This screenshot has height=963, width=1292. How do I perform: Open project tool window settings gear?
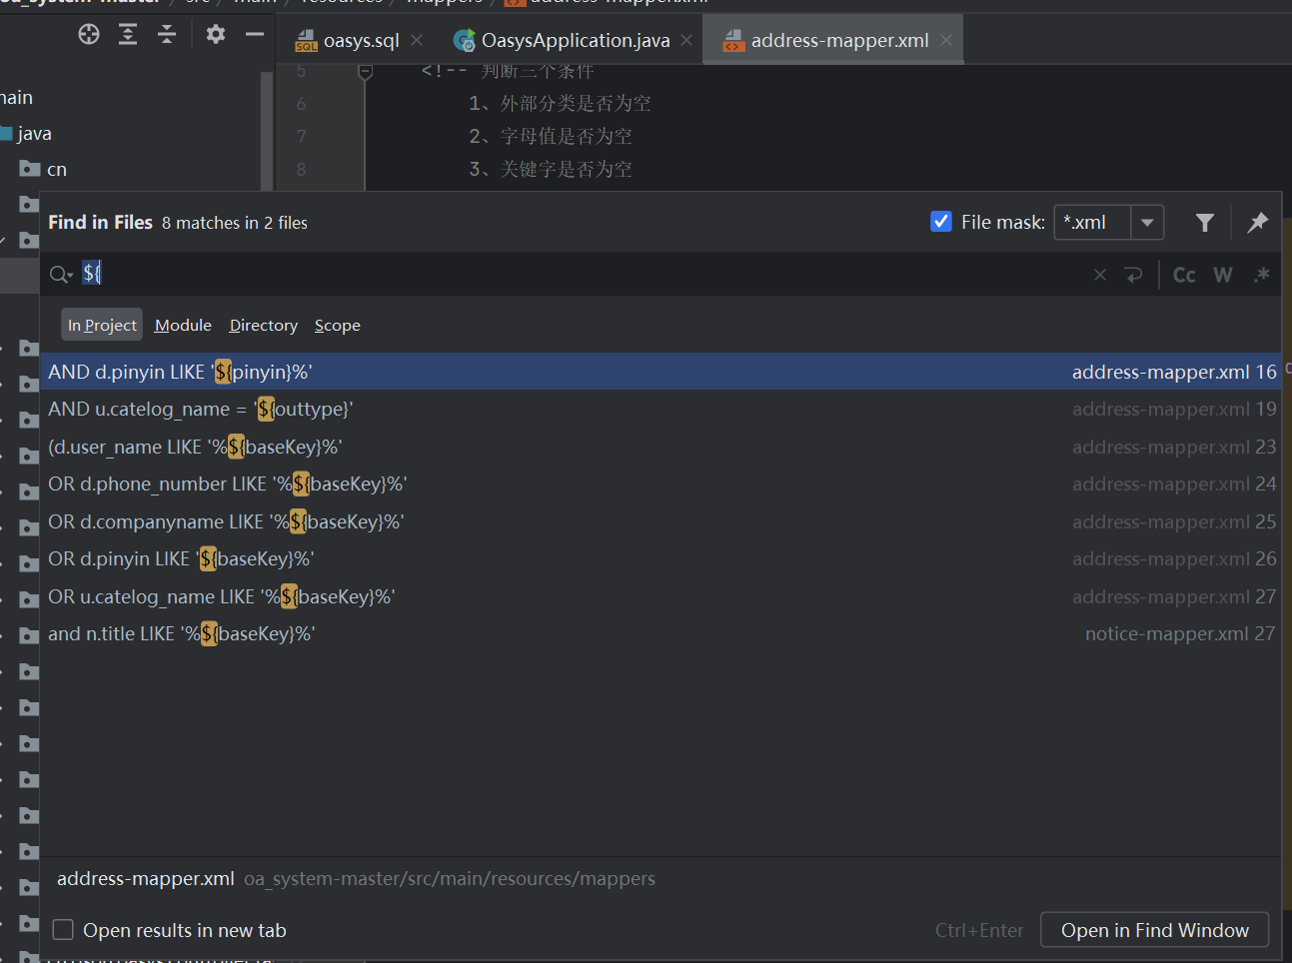click(x=216, y=35)
